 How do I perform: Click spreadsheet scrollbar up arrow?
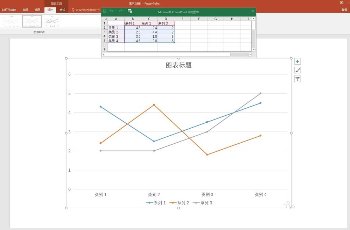[x=253, y=19]
